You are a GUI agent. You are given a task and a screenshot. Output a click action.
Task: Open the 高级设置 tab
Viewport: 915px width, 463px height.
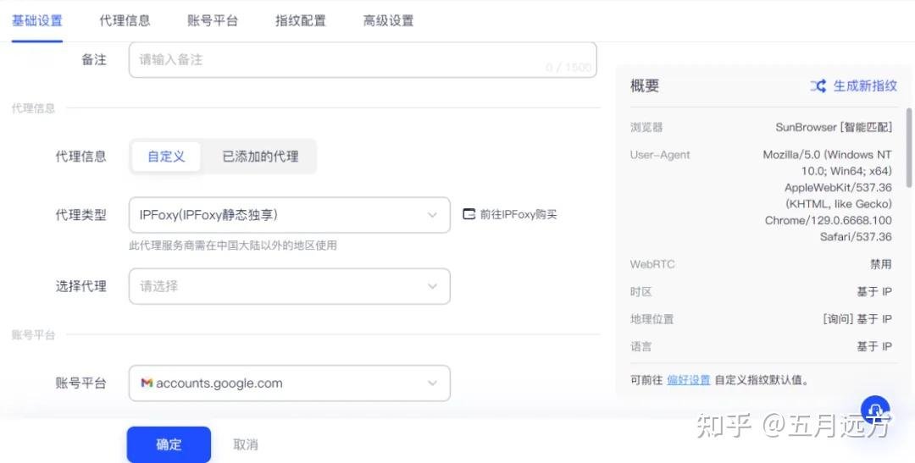pyautogui.click(x=388, y=21)
